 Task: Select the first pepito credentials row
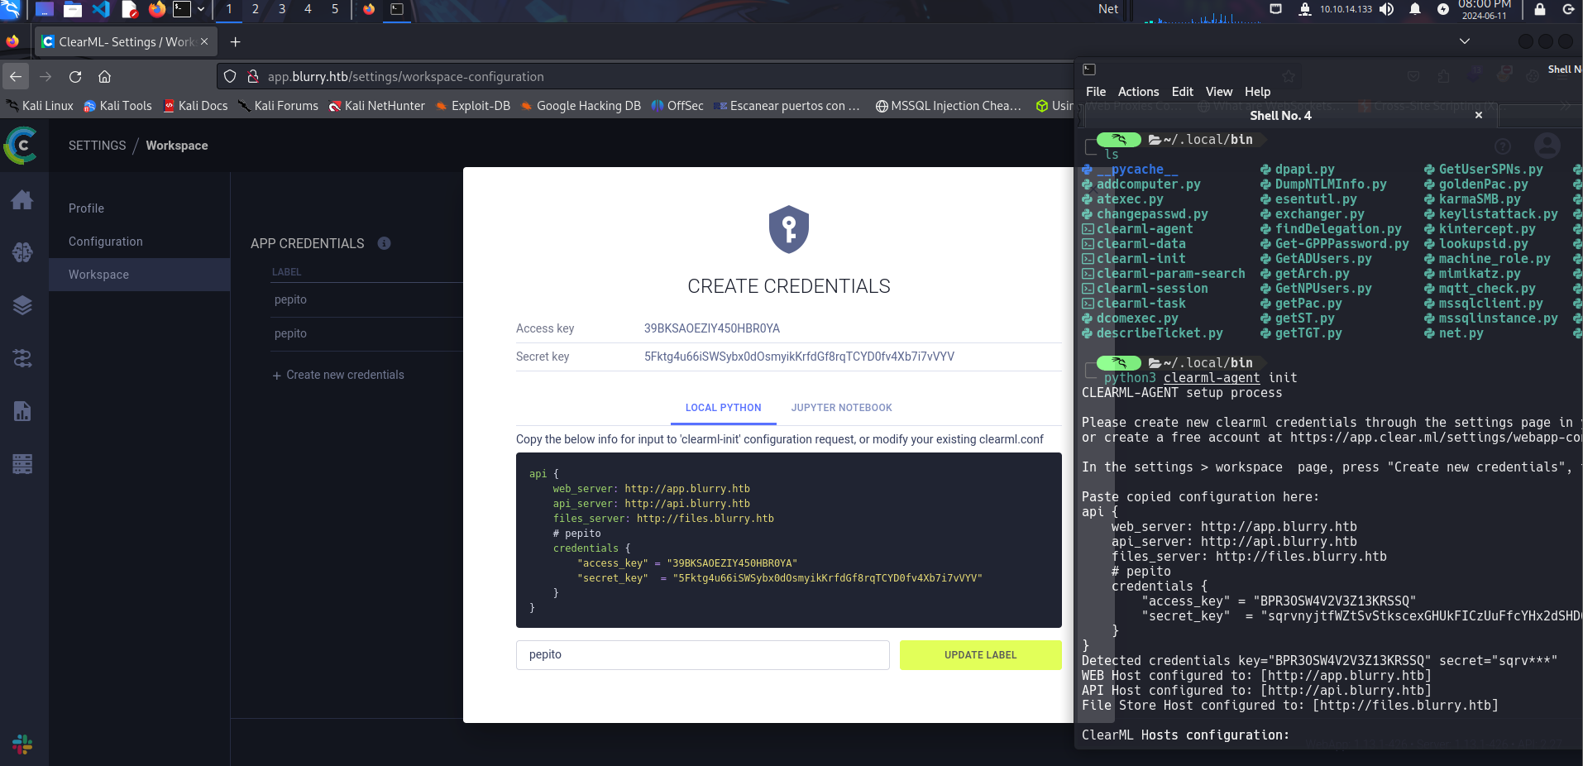368,299
